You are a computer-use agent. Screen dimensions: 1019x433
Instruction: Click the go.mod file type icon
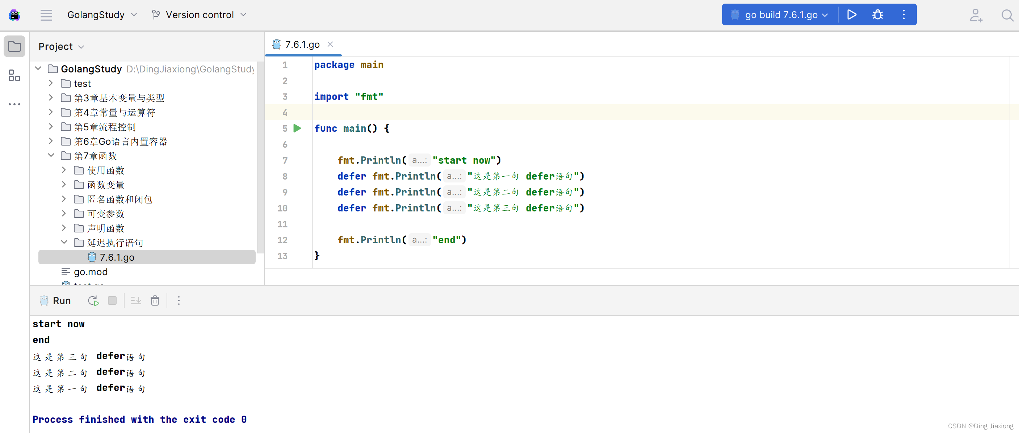click(x=66, y=272)
